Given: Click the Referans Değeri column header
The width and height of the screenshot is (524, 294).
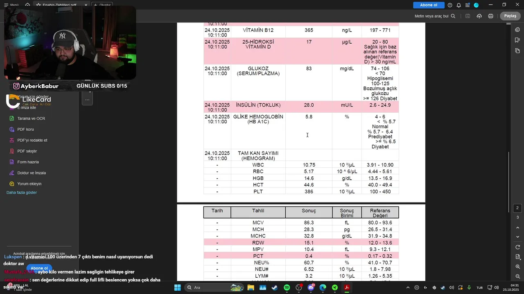Looking at the screenshot, I should (380, 213).
